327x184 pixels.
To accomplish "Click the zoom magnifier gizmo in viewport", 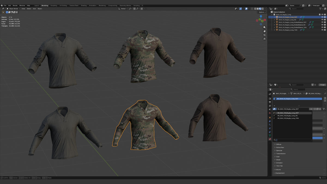I will coord(264,27).
